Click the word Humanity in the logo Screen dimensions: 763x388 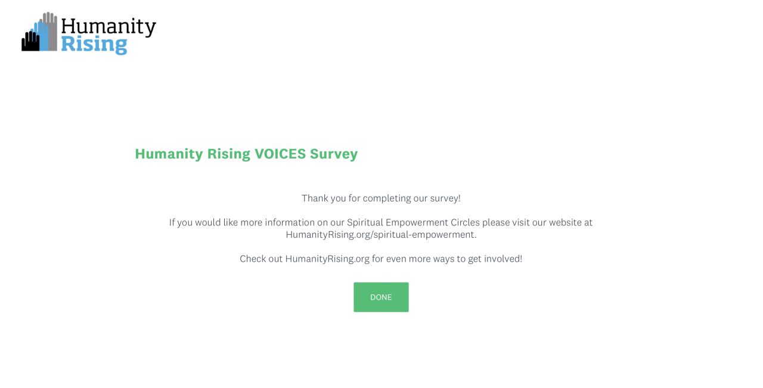click(108, 27)
